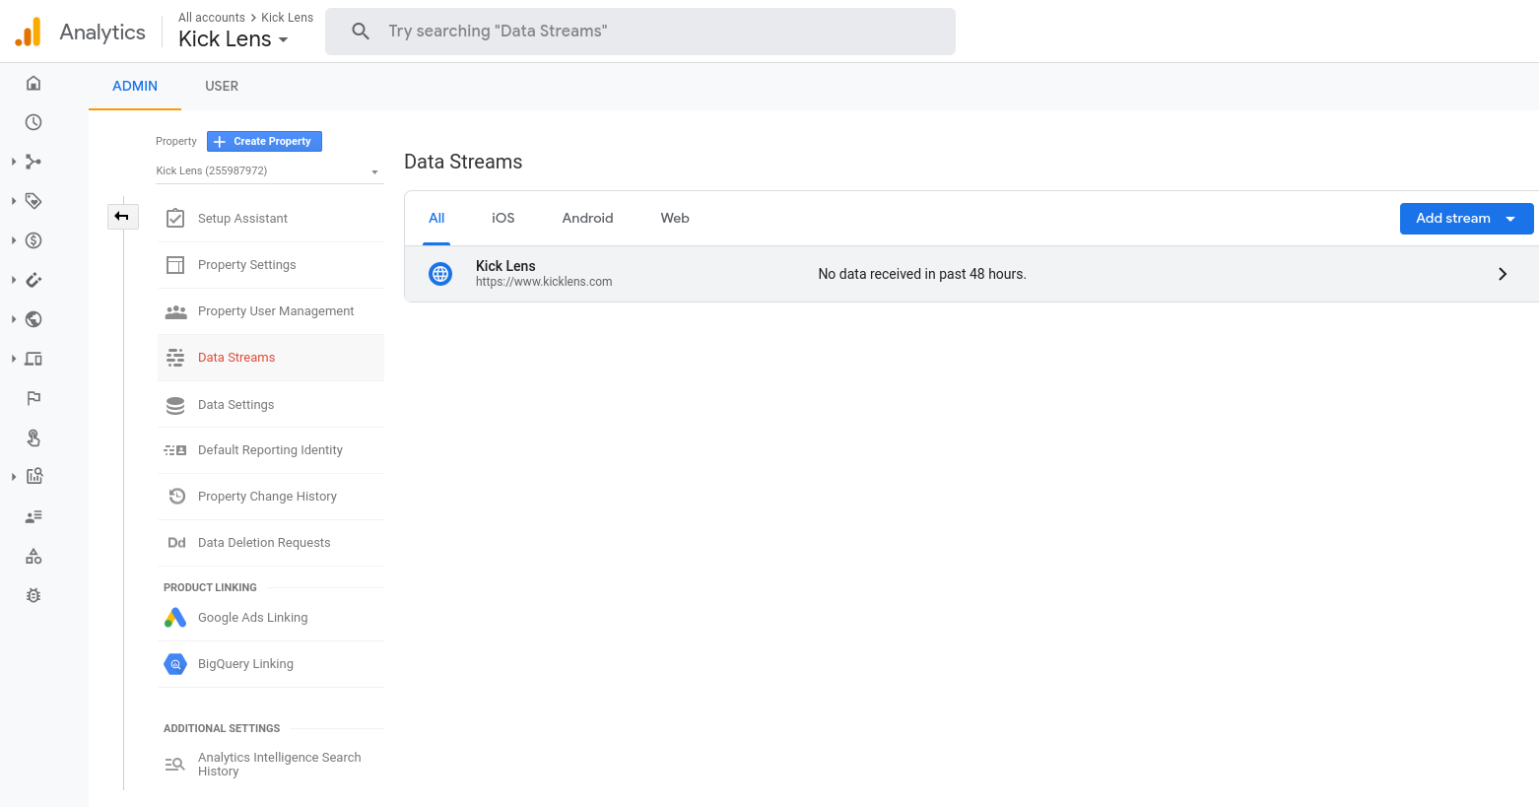This screenshot has width=1539, height=807.
Task: Open Property User Management
Action: (276, 311)
